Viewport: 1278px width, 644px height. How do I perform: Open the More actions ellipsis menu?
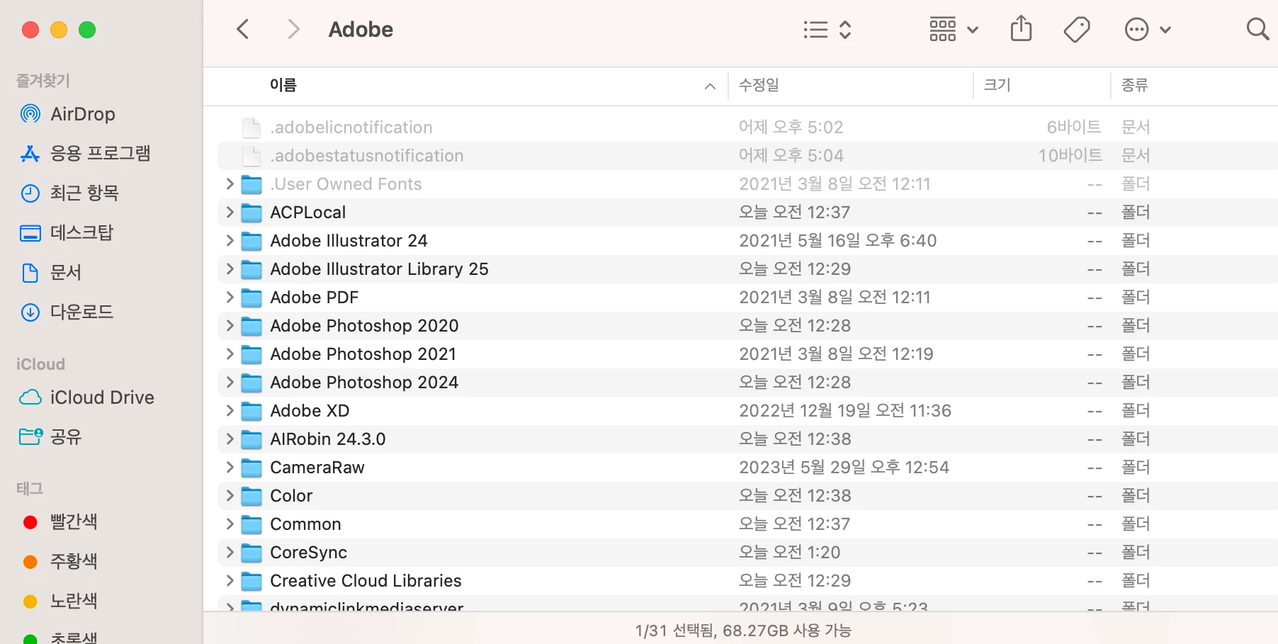1148,29
